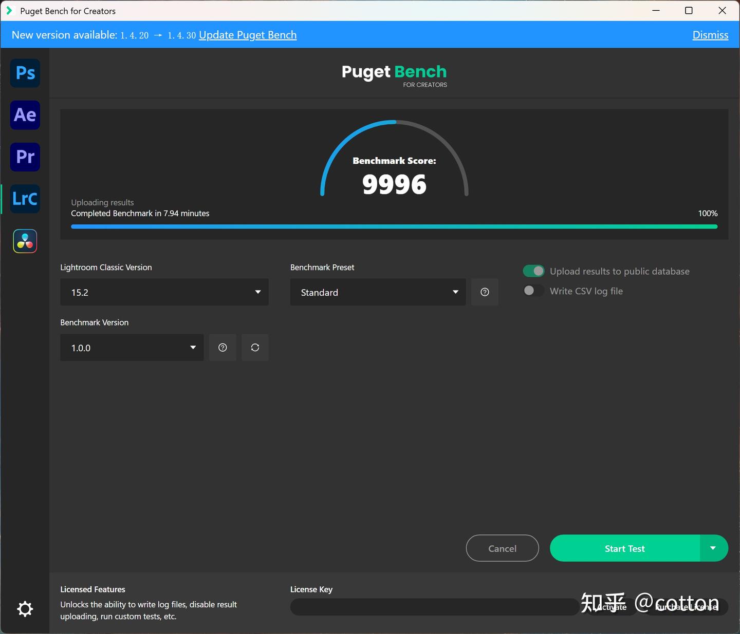This screenshot has width=740, height=634.
Task: Toggle Upload results to public database
Action: 533,271
